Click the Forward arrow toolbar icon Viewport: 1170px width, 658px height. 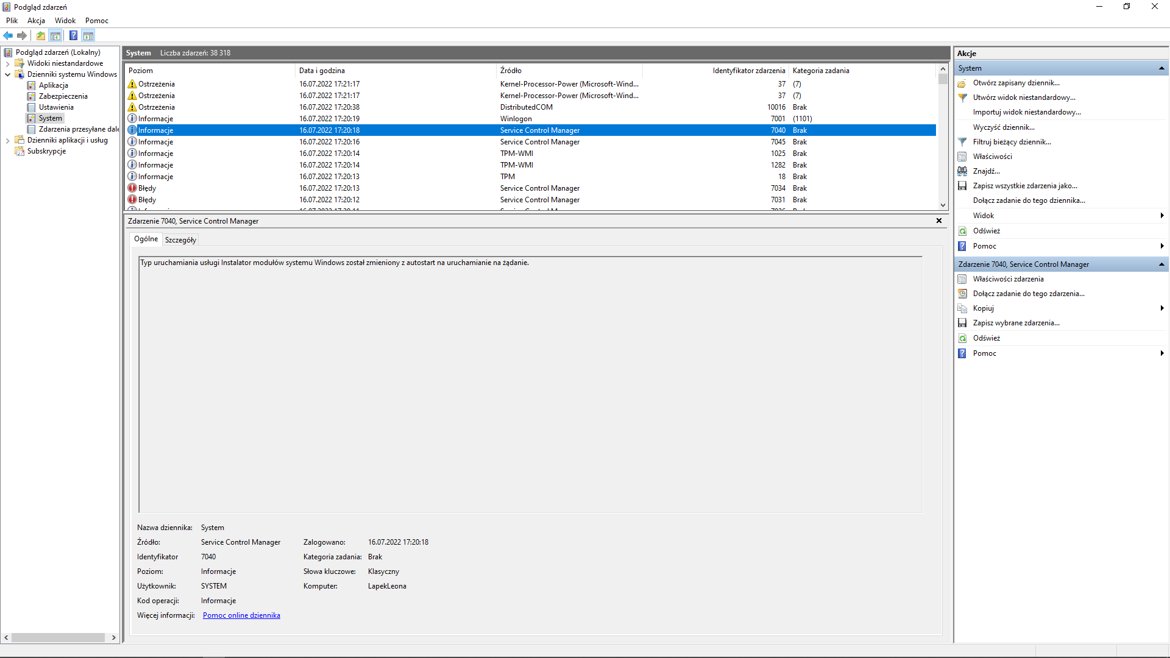[22, 35]
